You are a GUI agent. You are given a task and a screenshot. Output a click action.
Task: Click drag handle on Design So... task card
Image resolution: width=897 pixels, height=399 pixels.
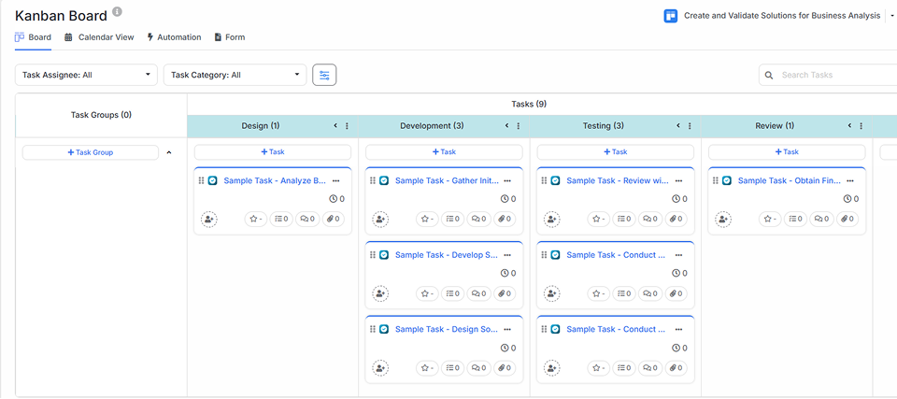373,329
